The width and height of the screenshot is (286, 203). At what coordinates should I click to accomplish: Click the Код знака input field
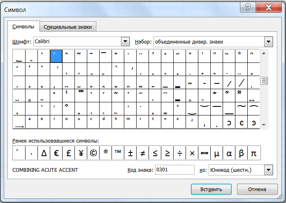[174, 170]
